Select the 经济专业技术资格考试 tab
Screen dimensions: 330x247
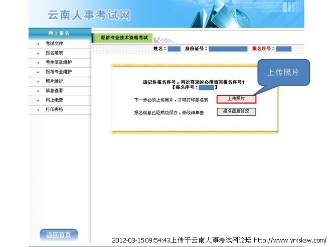click(x=124, y=38)
